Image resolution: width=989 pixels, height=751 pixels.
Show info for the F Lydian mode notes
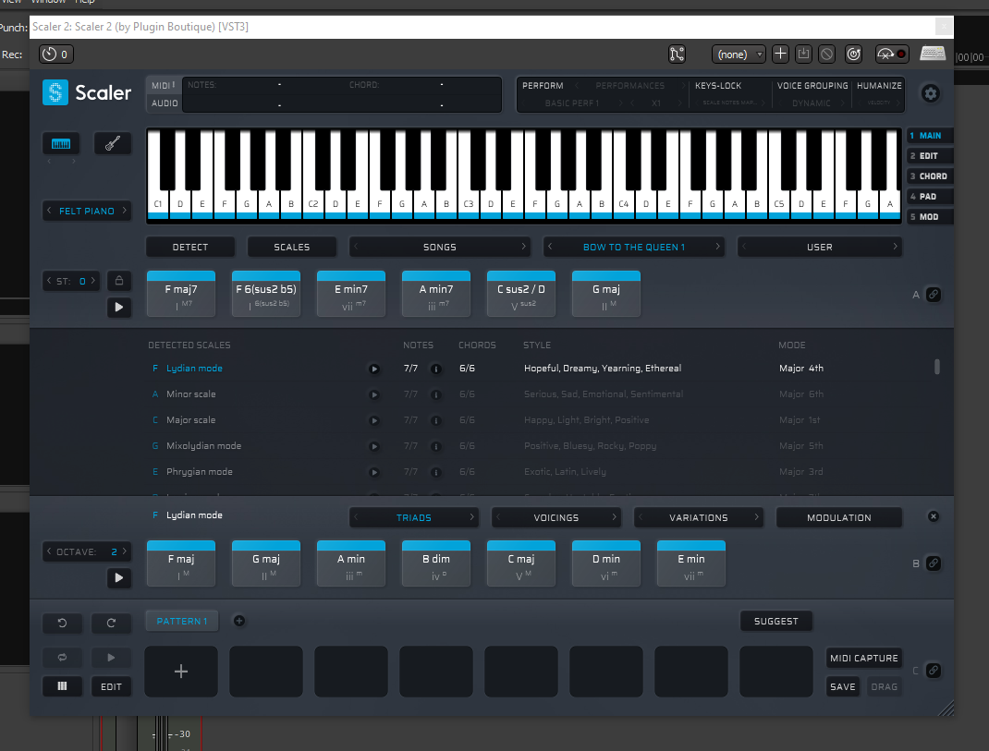[x=435, y=369]
